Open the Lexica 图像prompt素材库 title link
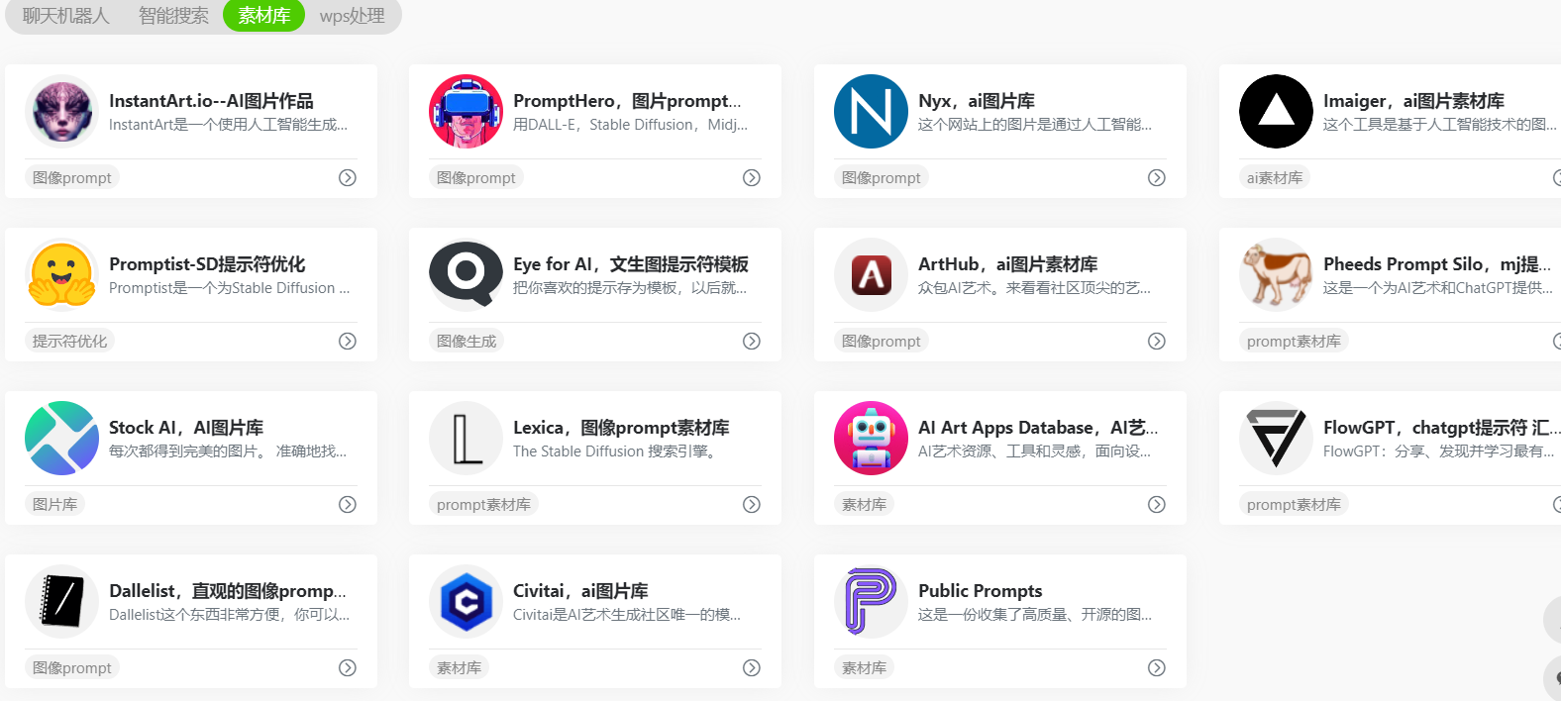 (621, 428)
